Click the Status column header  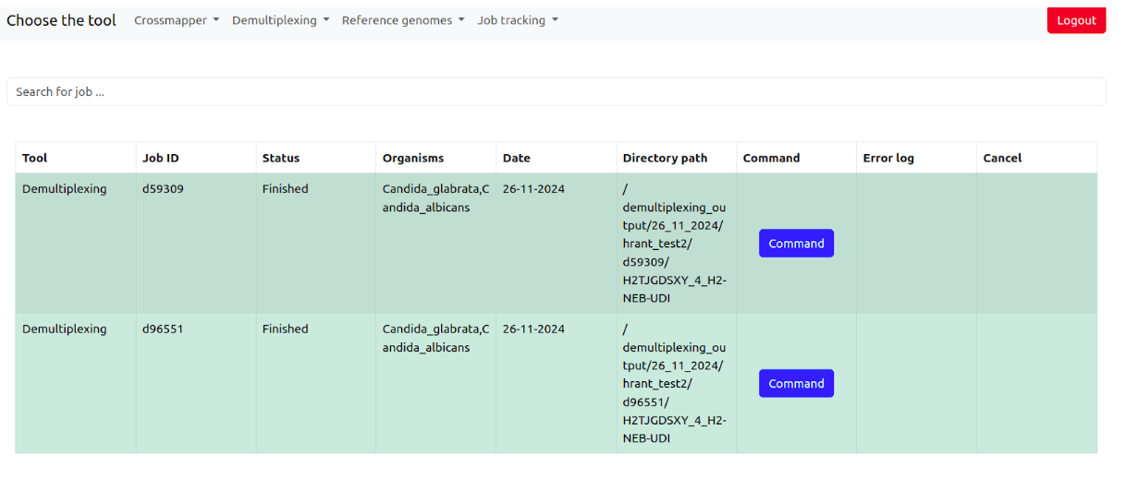pyautogui.click(x=281, y=158)
